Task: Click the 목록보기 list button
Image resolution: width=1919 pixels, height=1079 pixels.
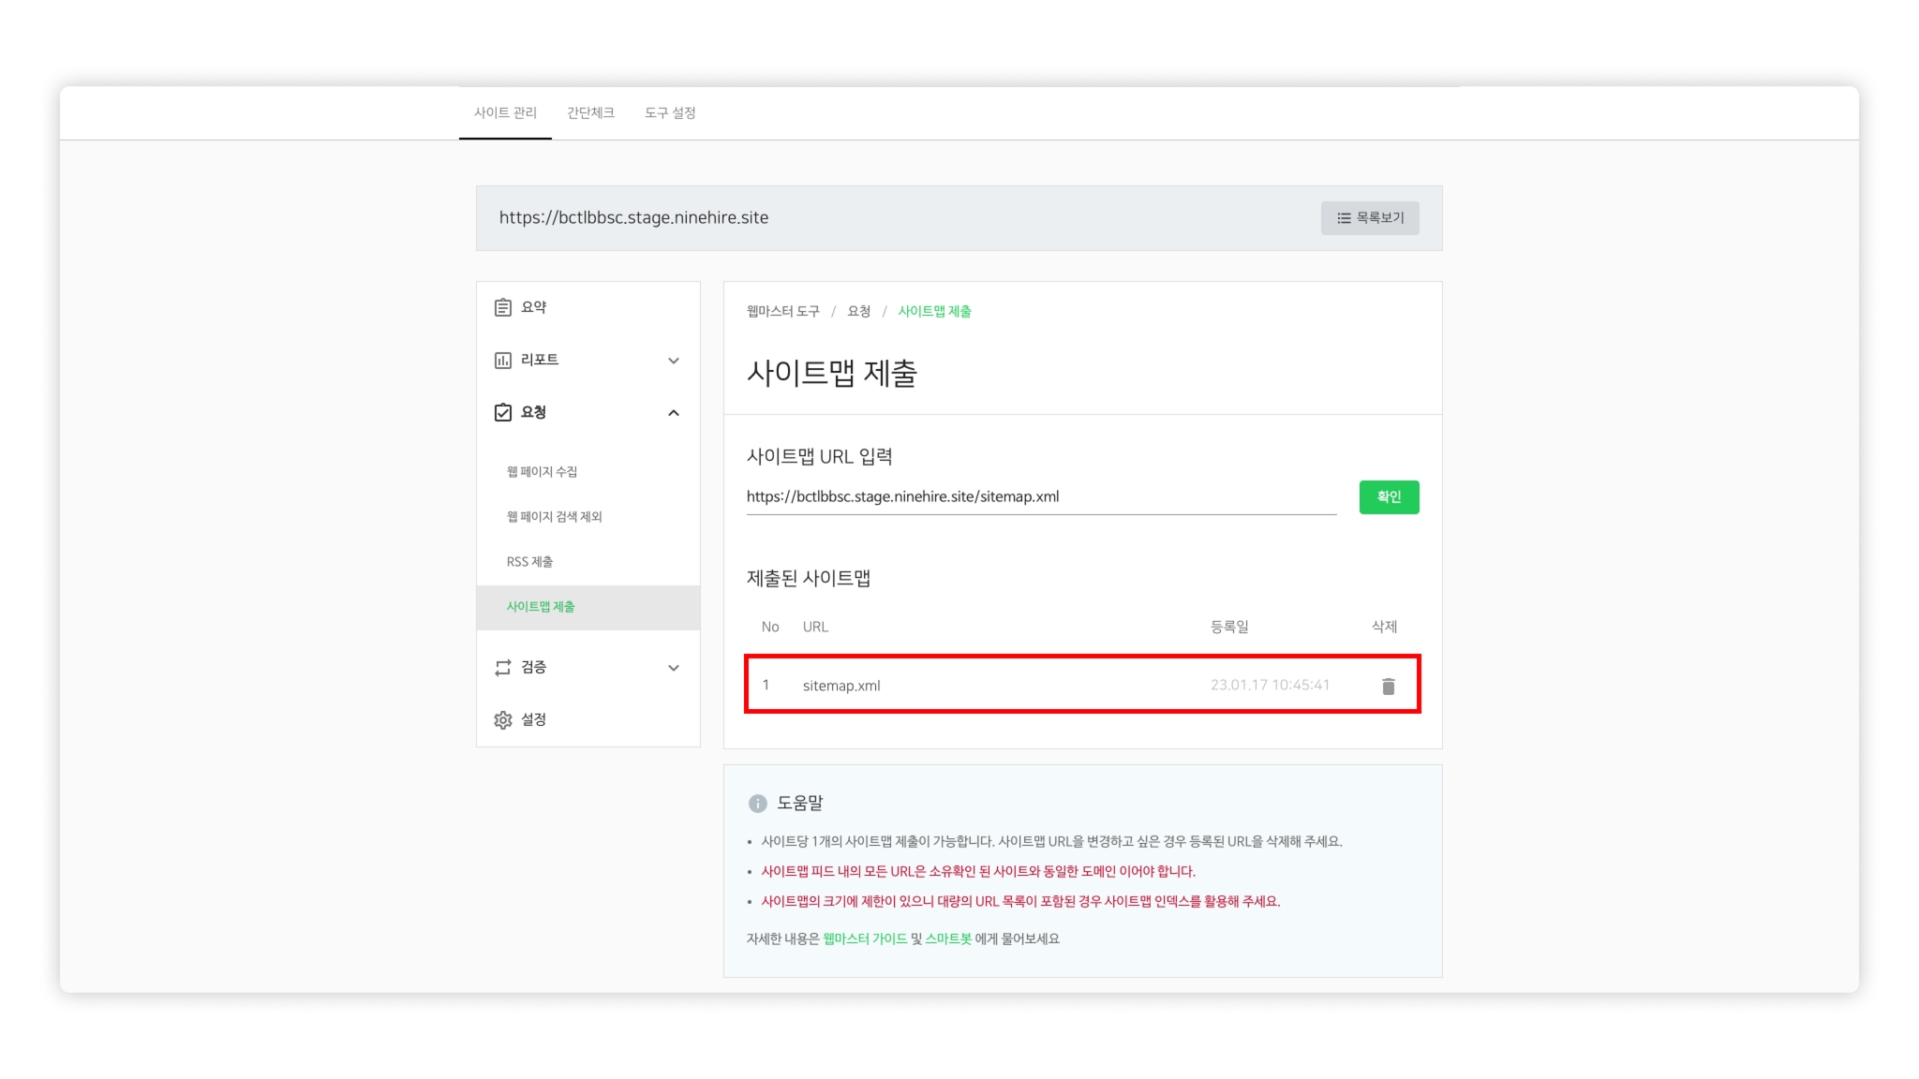Action: (1370, 217)
